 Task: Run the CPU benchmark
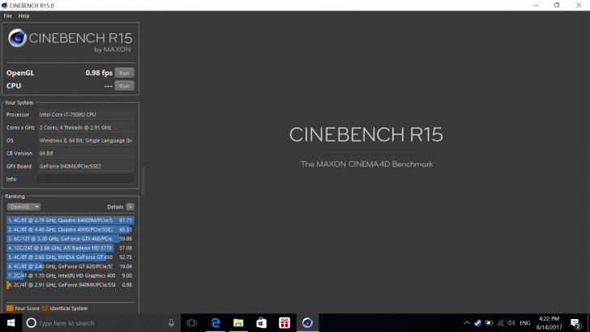(124, 86)
